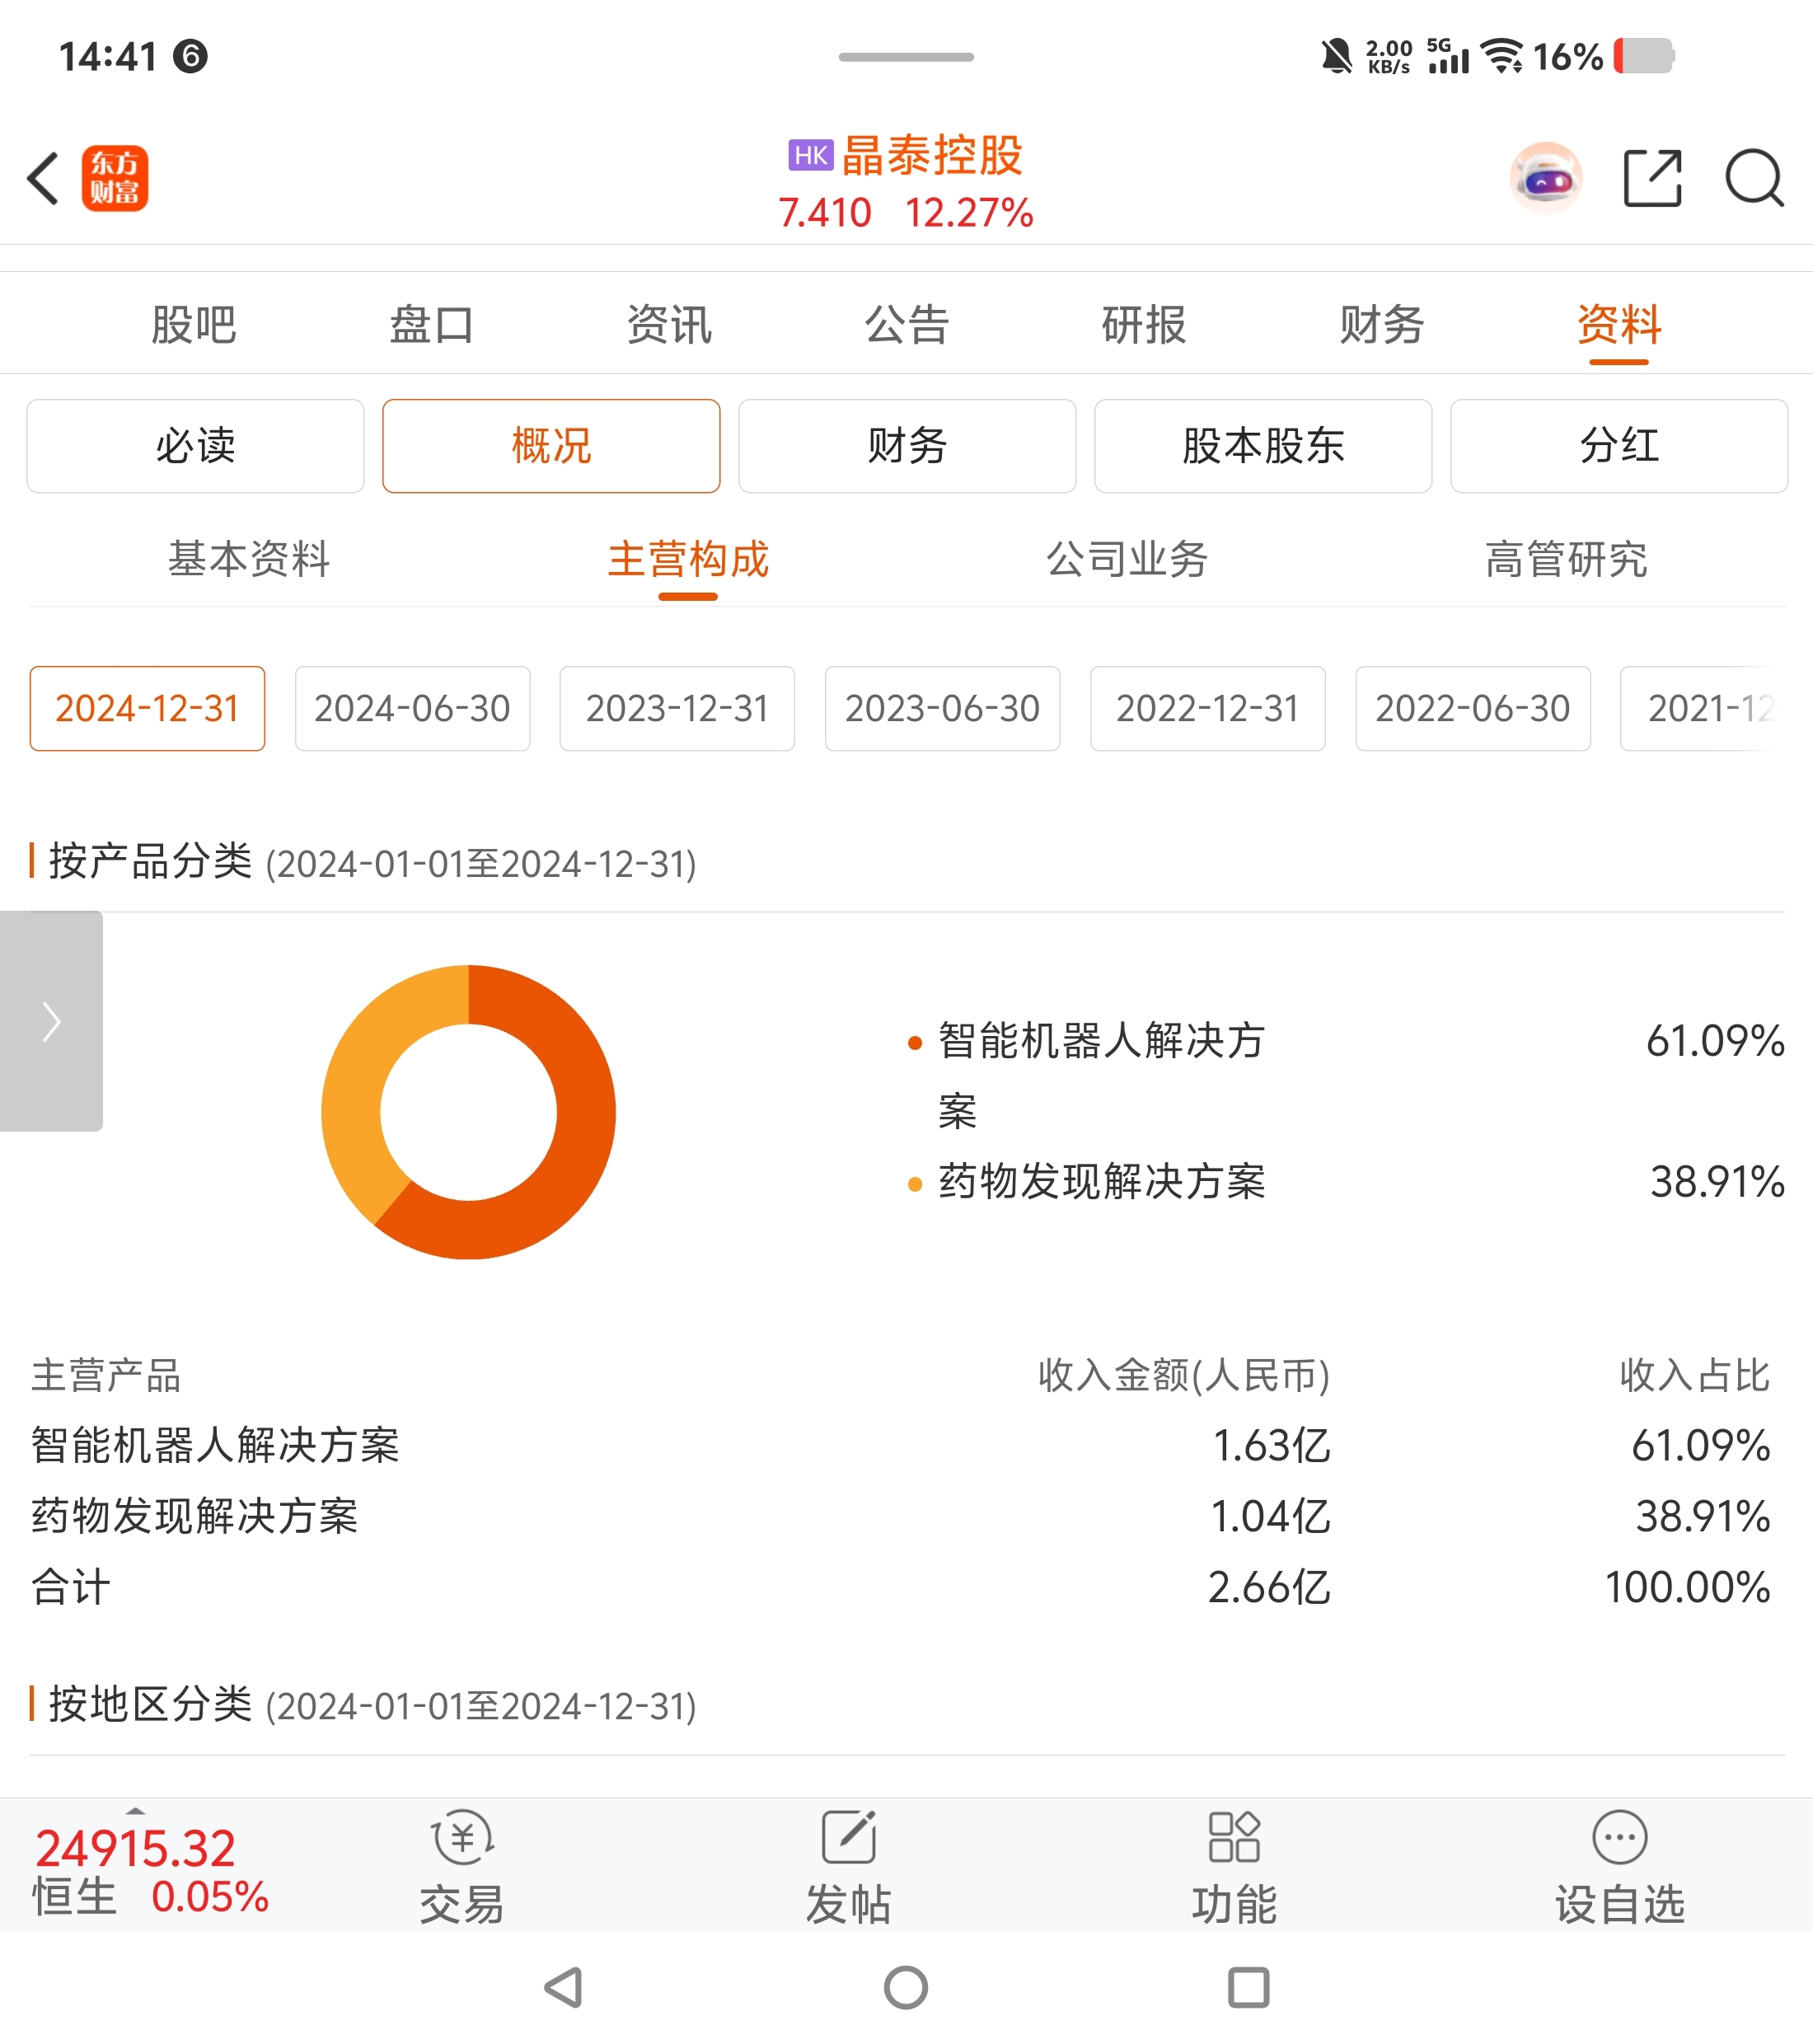
Task: Expand the 恒生 index ticker
Action: coord(136,1811)
